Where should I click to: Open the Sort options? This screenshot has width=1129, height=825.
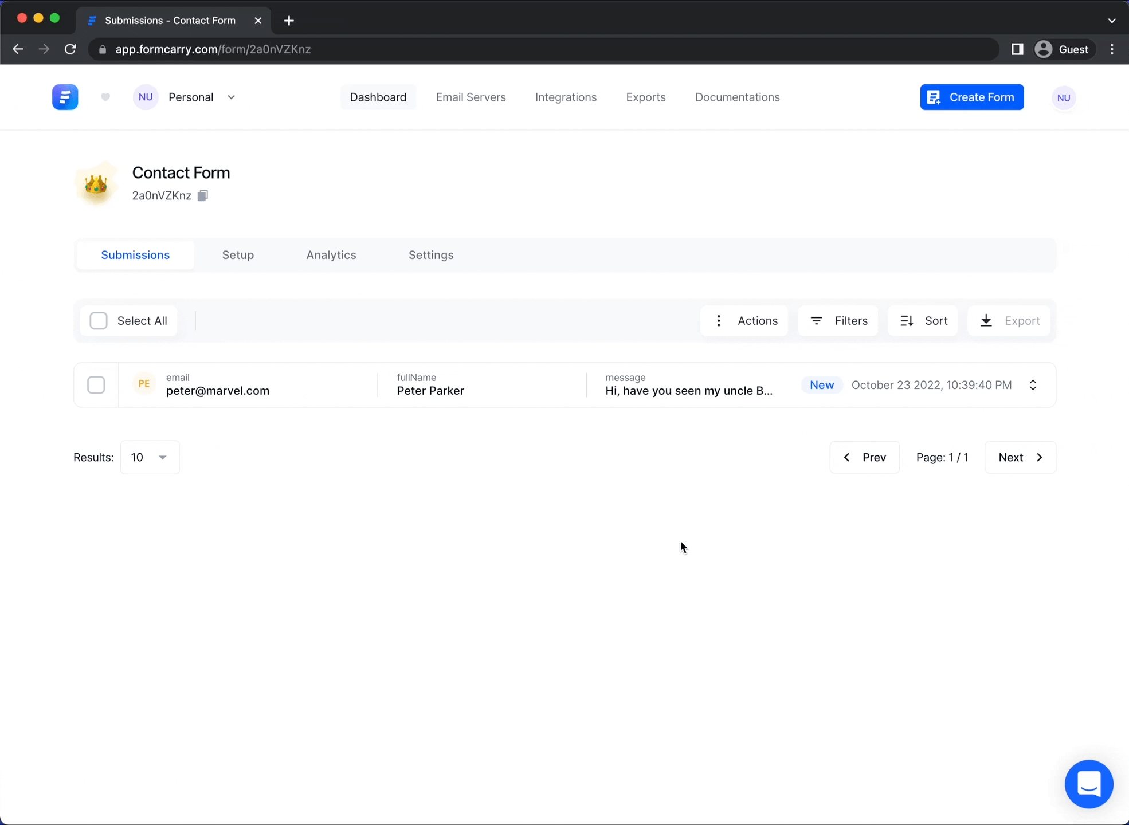(923, 321)
